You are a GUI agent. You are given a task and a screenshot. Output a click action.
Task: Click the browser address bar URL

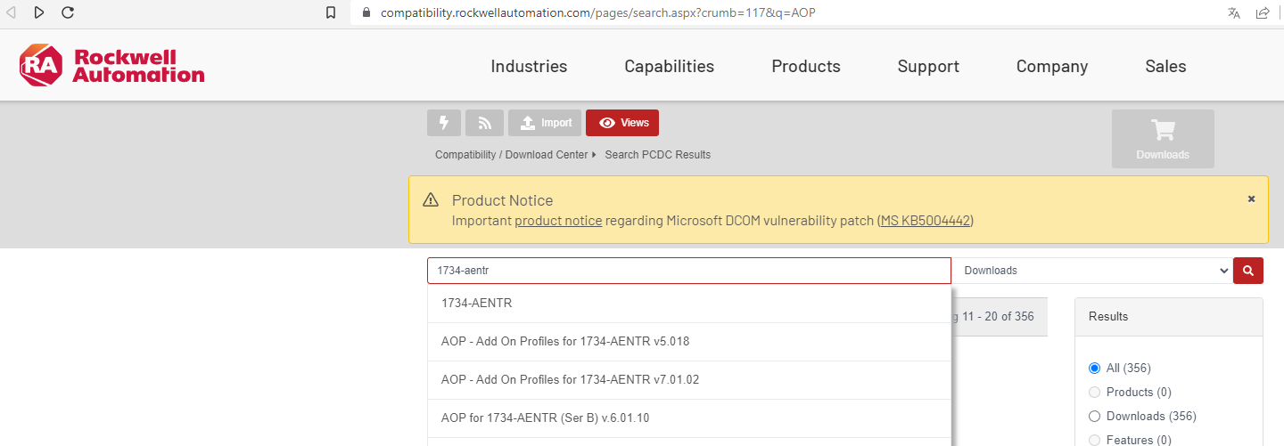pyautogui.click(x=597, y=12)
